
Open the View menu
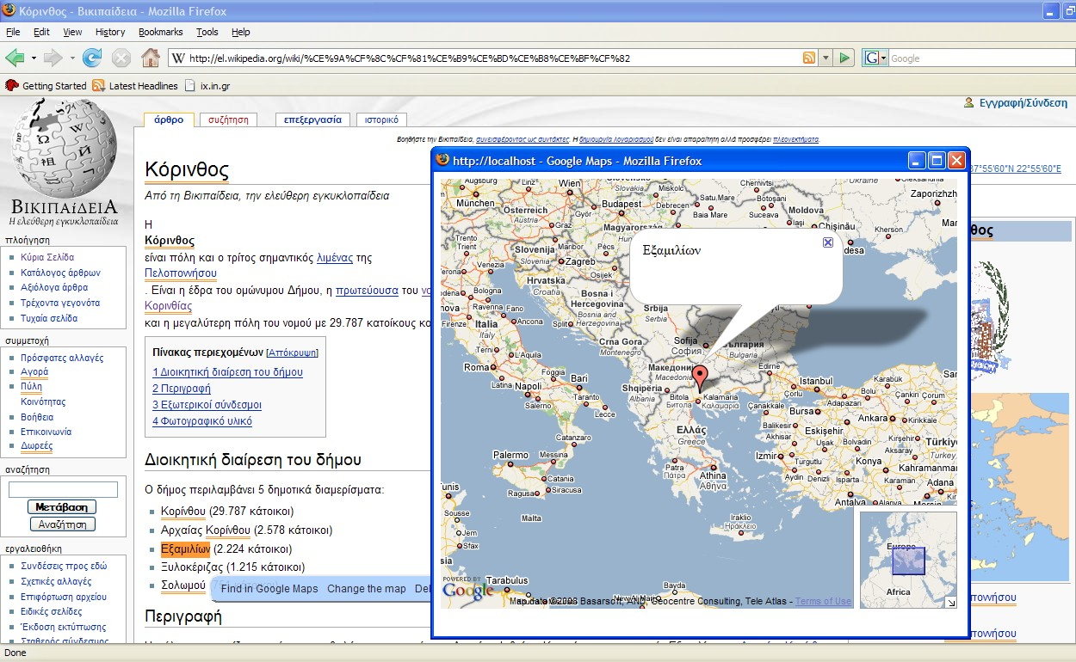click(72, 32)
